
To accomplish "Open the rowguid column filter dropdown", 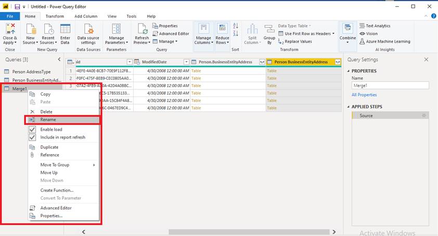I will pyautogui.click(x=130, y=62).
